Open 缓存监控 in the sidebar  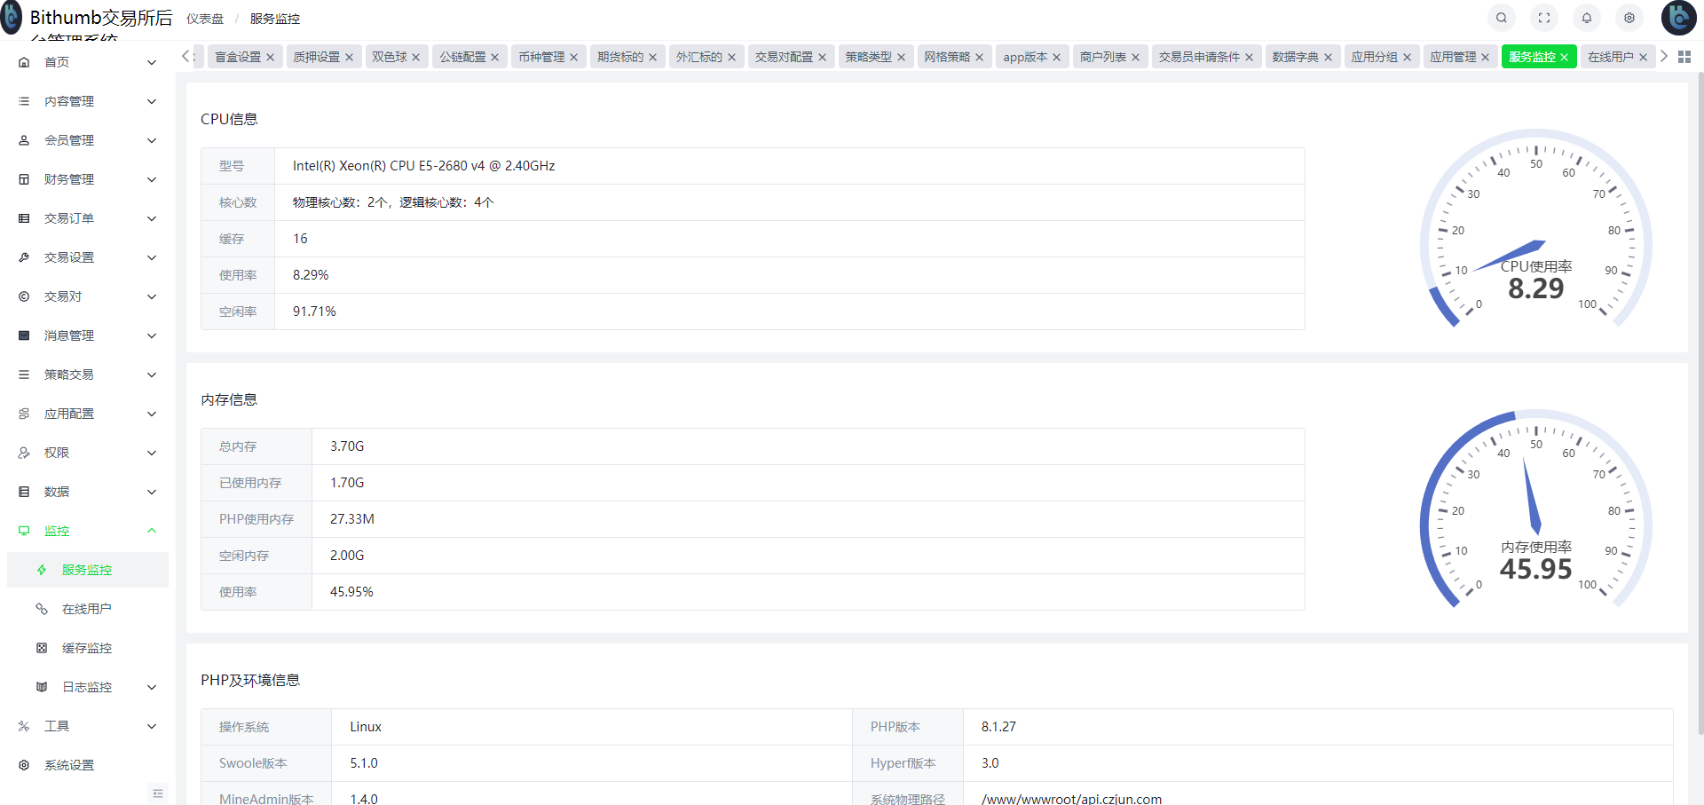(87, 648)
